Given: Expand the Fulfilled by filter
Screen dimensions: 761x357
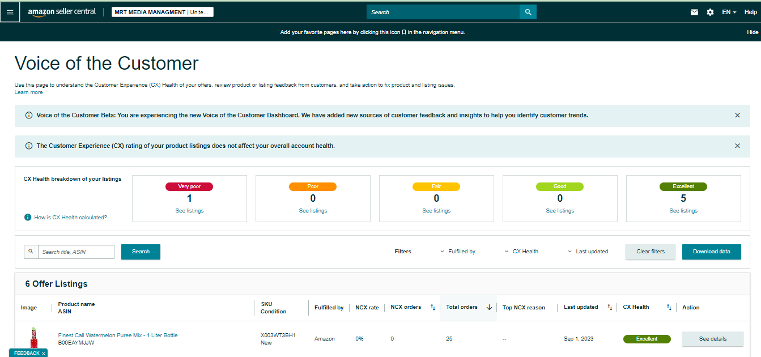Looking at the screenshot, I should tap(458, 252).
